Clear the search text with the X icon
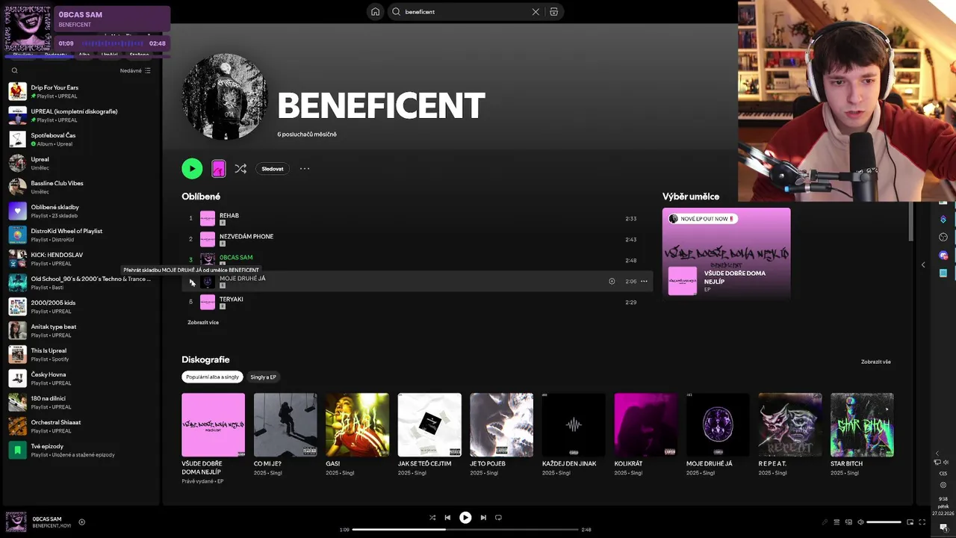This screenshot has height=538, width=956. click(536, 12)
